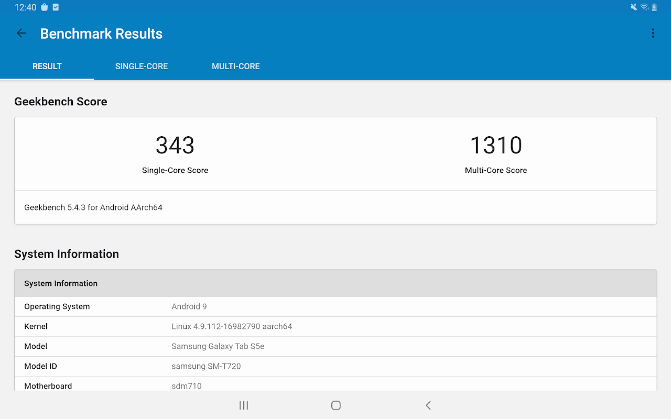
Task: Go back using the arrow in header
Action: 21,34
